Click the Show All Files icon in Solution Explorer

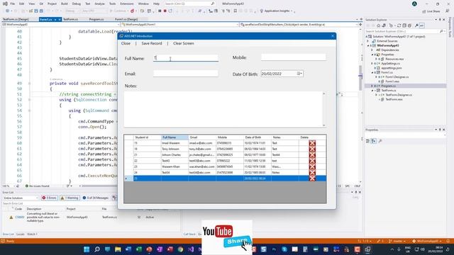409,25
